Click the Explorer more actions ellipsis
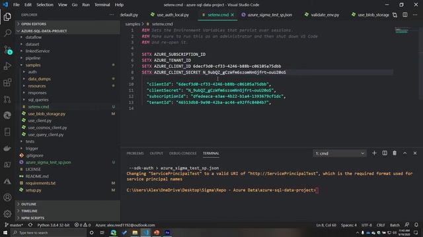This screenshot has height=237, width=423. pos(112,14)
